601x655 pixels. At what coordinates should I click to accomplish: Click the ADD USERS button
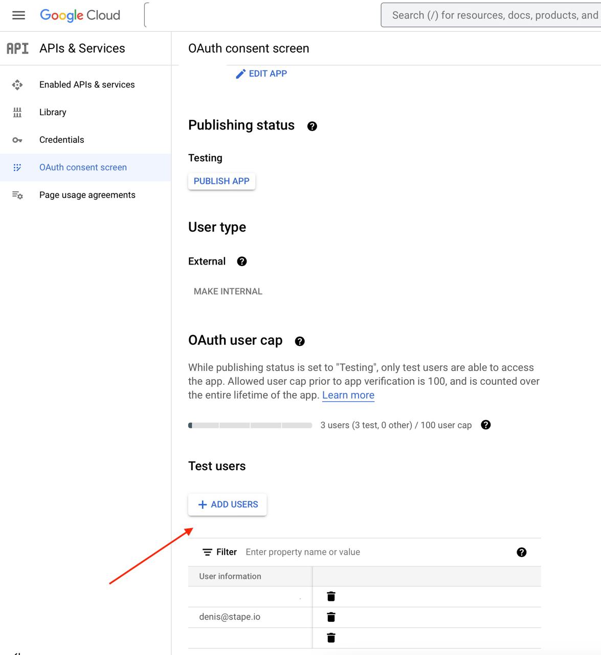click(227, 505)
